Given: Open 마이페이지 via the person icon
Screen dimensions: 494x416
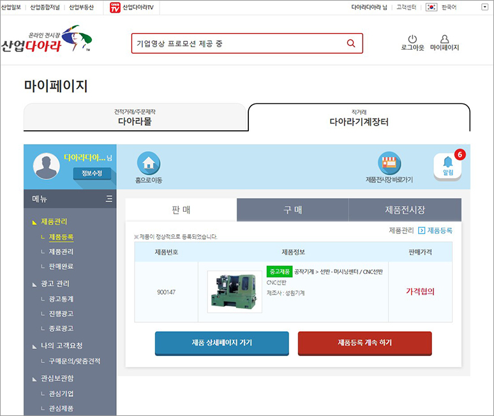Looking at the screenshot, I should pyautogui.click(x=444, y=40).
